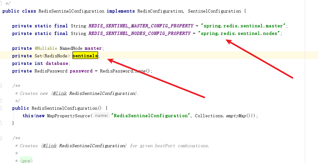Screen dimensions: 318x163
Task: Click the "spring.redis.sentinel.master" string literal
Action: 243,26
